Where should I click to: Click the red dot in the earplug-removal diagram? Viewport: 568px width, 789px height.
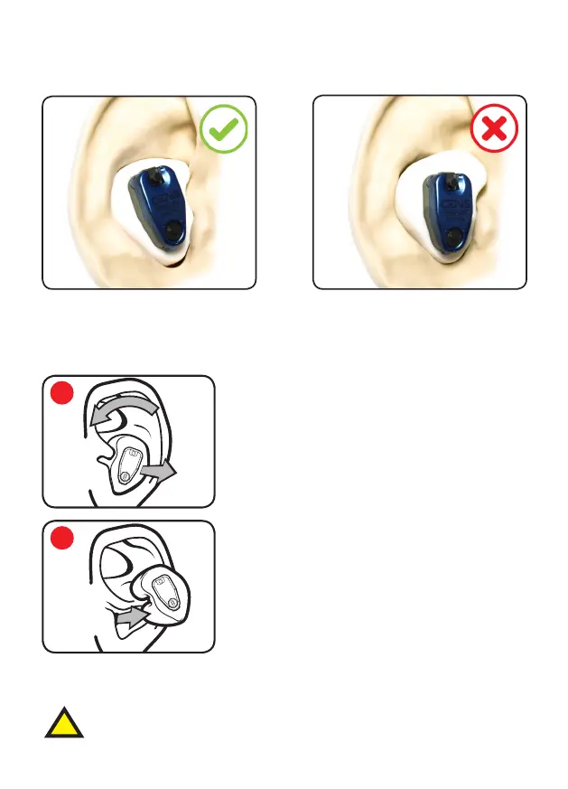pyautogui.click(x=62, y=538)
